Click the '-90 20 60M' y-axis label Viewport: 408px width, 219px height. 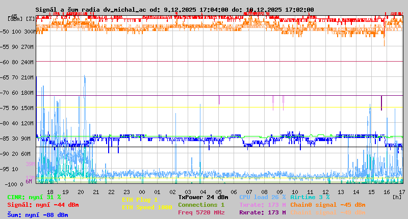click(x=16, y=154)
